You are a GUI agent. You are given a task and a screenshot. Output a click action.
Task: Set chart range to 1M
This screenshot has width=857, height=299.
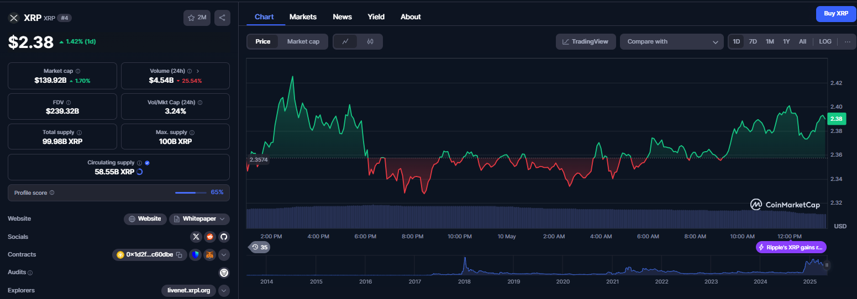[770, 41]
